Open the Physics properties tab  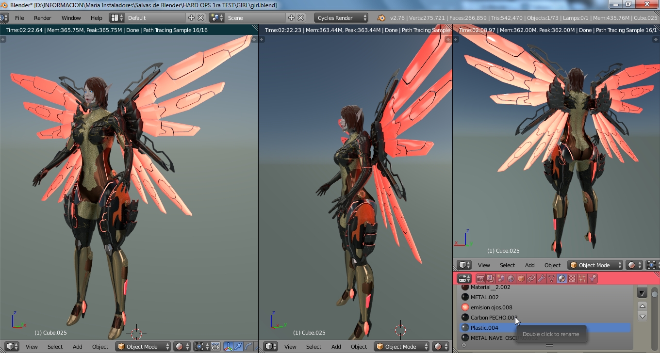[592, 278]
